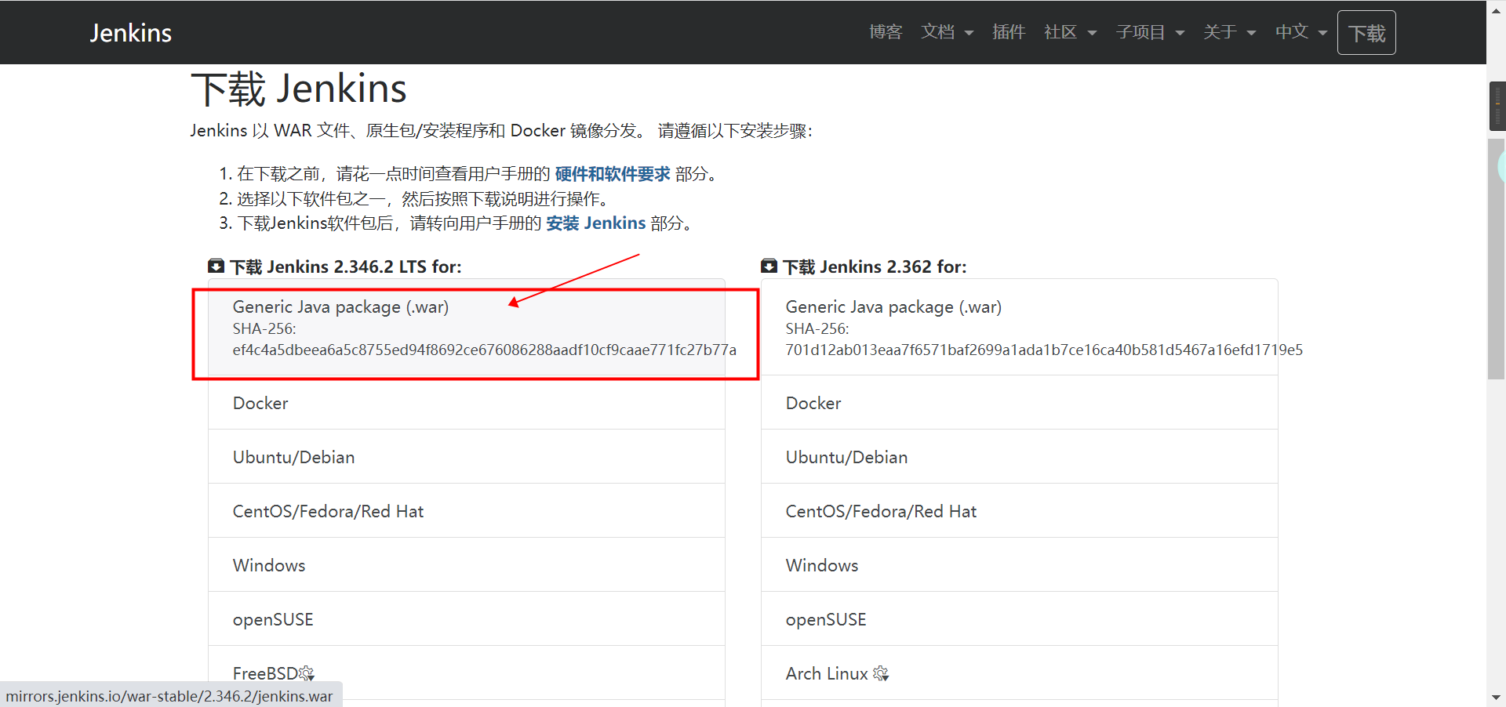Choose openSUSE under 2.362 column
This screenshot has height=707, width=1506.
coord(1020,619)
